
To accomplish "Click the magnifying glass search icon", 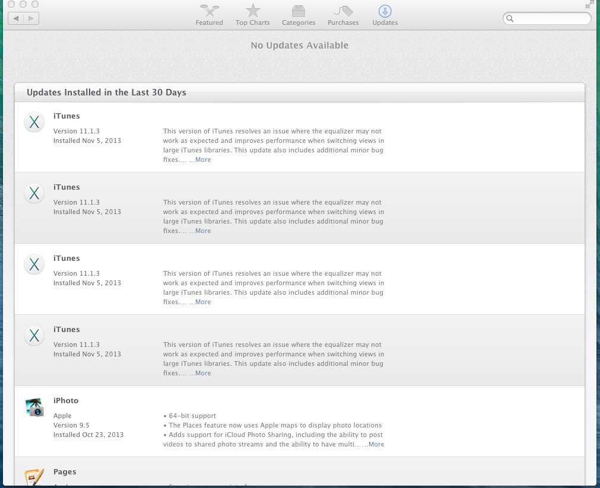I will pyautogui.click(x=510, y=18).
